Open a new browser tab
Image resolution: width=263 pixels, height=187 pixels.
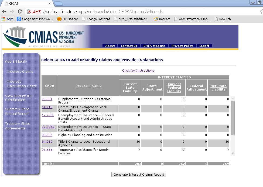coord(59,3)
